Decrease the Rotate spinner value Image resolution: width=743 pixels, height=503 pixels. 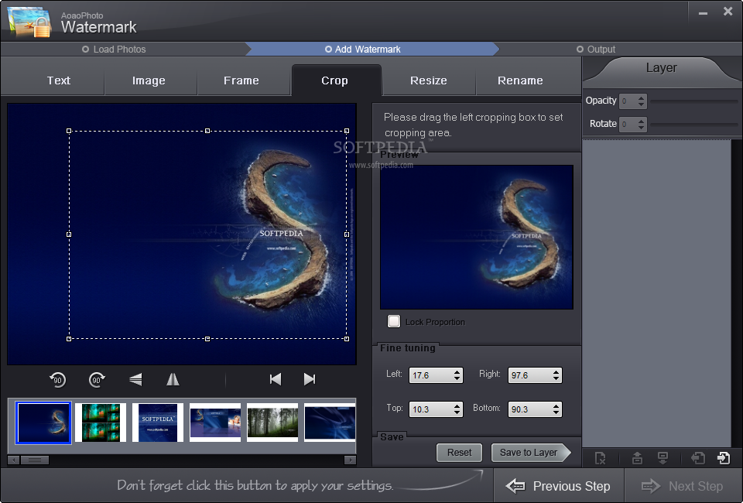[641, 128]
